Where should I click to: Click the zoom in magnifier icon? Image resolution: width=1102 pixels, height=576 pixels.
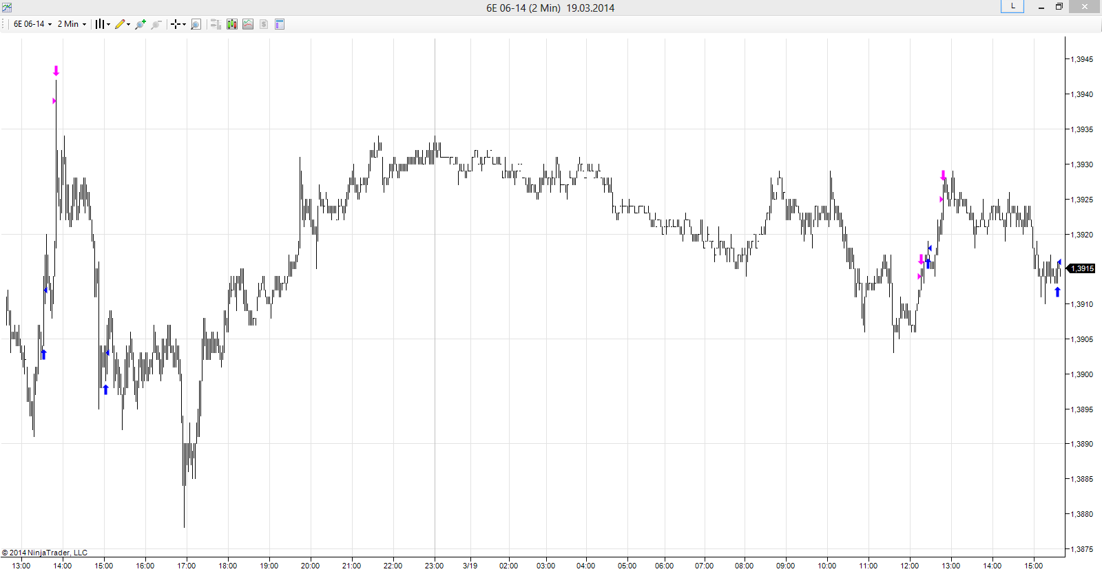click(x=141, y=24)
